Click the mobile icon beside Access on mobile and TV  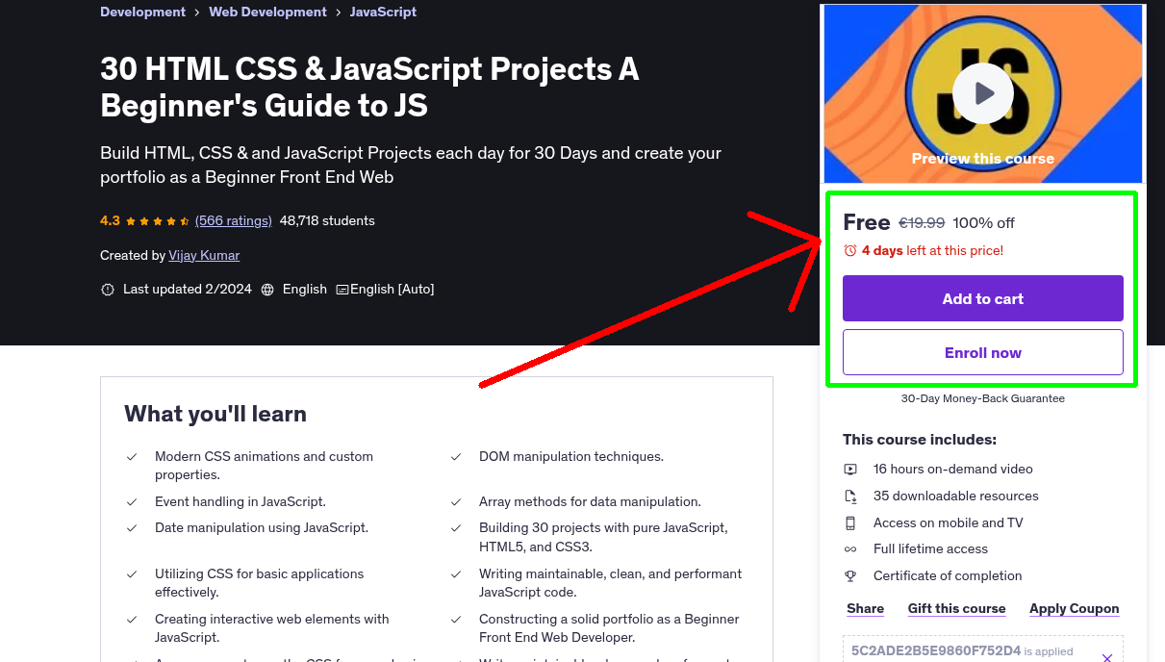pos(850,523)
